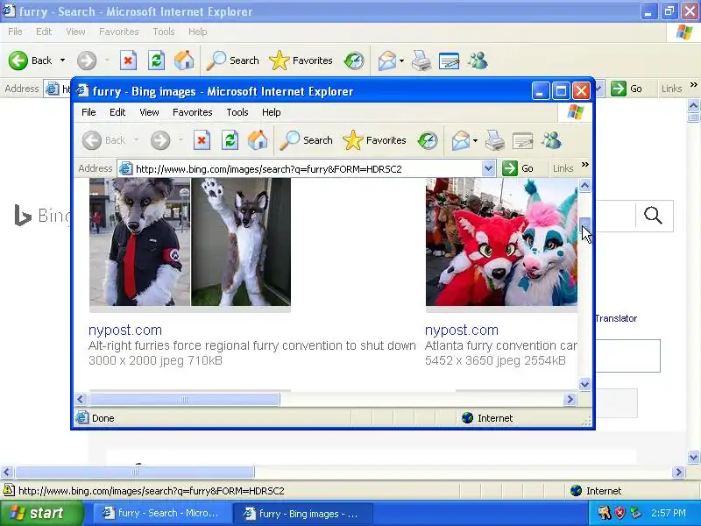
Task: Open Favorites in background furry - Search window
Action: pyautogui.click(x=301, y=60)
